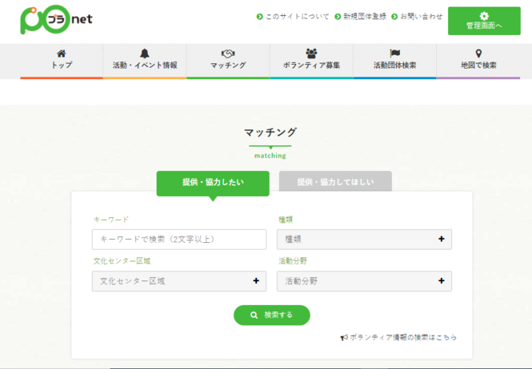Click the people icon above ボランティア募集
This screenshot has height=369, width=532.
(x=311, y=54)
